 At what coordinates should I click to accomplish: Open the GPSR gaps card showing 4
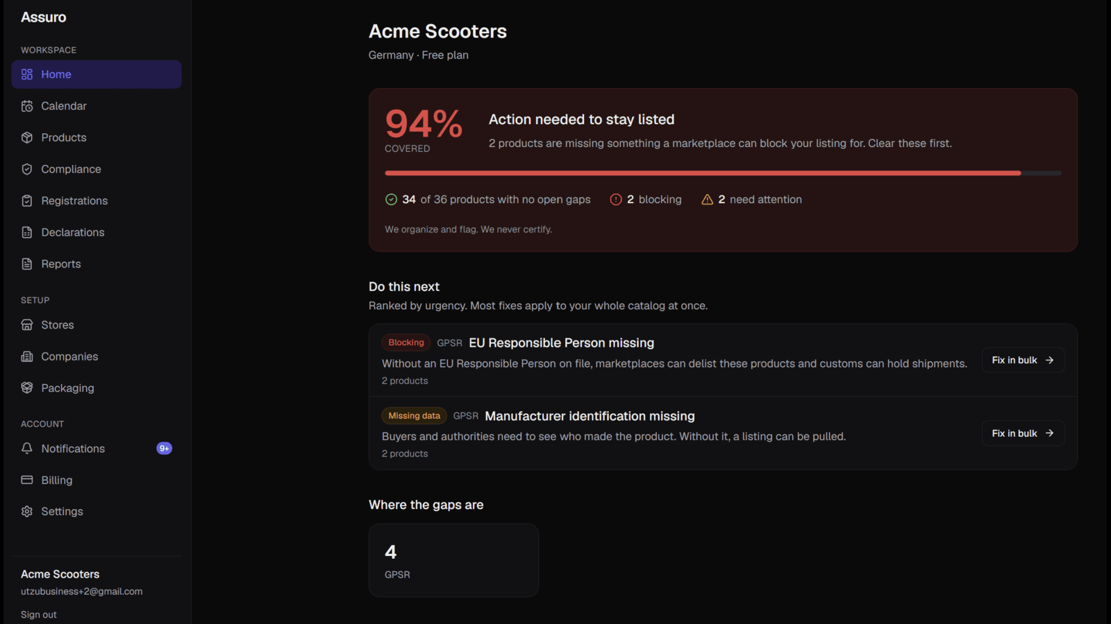point(453,560)
